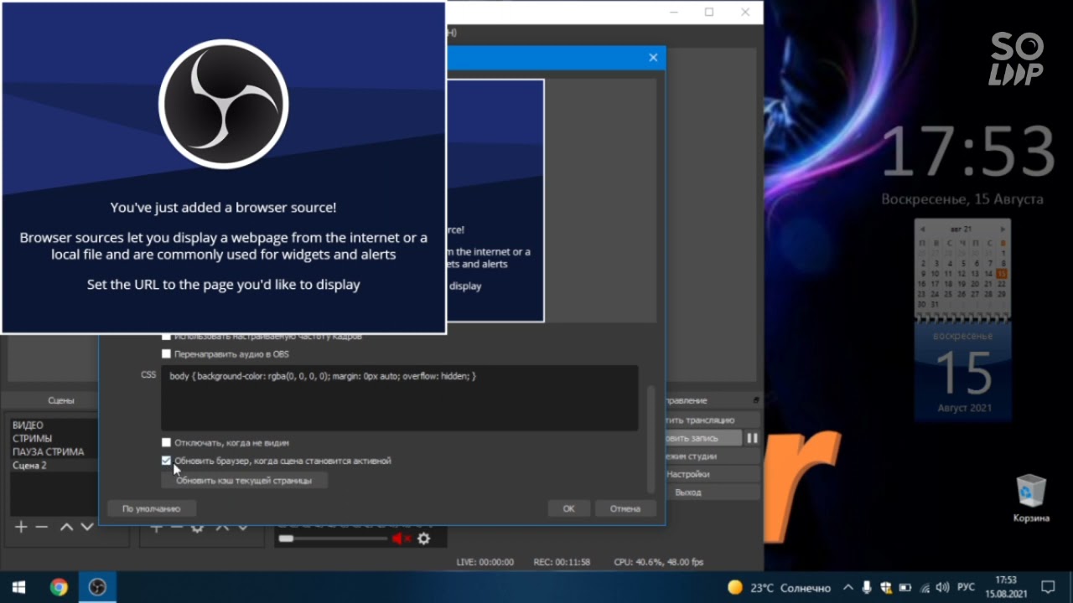
Task: Click the streaming button above the record button
Action: (x=713, y=420)
